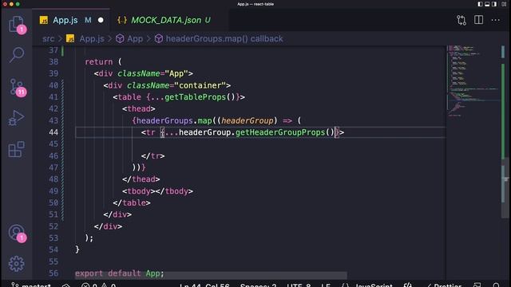Click headerGroups in the map call
Screen dimensions: 511x287
(x=164, y=120)
